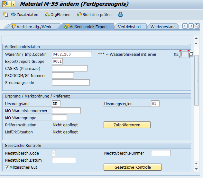
Task: Click the PRODCOM/GP-Nummer input
Action: (63, 75)
